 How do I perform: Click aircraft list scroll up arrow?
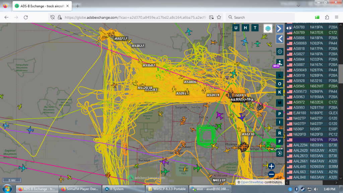coord(341,25)
